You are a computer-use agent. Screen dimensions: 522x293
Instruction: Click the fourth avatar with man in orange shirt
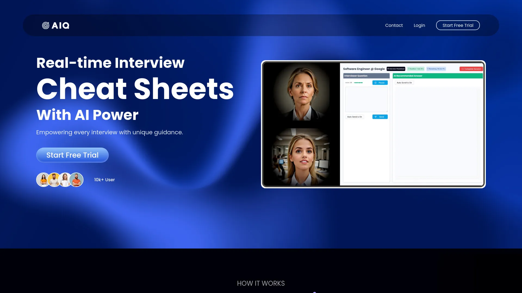pyautogui.click(x=76, y=180)
